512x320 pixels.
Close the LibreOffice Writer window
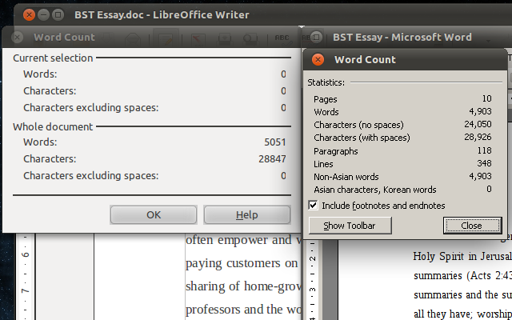[x=29, y=14]
